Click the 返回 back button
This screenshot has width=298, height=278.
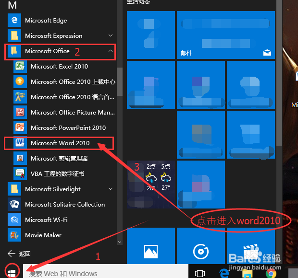click(x=19, y=254)
